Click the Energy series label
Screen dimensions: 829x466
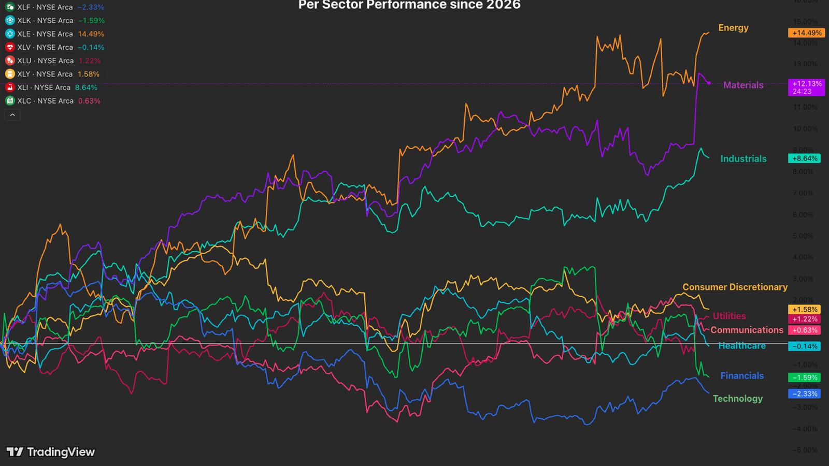733,28
